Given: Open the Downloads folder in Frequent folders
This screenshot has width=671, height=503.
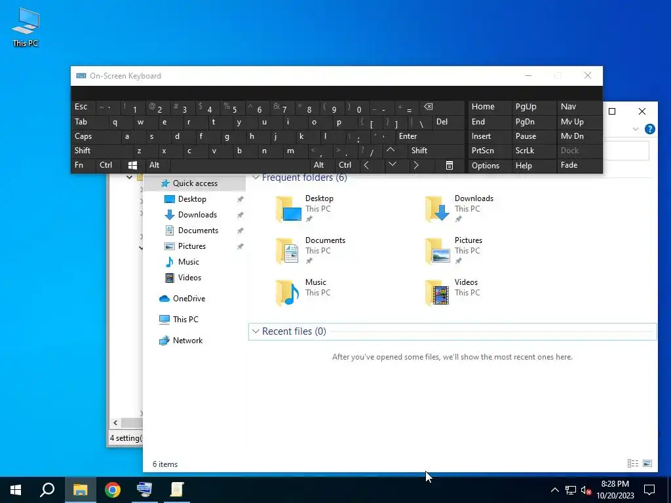Looking at the screenshot, I should click(x=459, y=208).
